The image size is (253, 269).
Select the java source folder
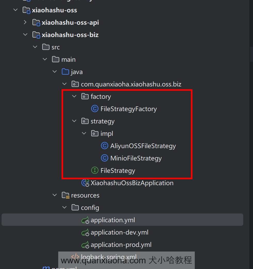tap(77, 72)
